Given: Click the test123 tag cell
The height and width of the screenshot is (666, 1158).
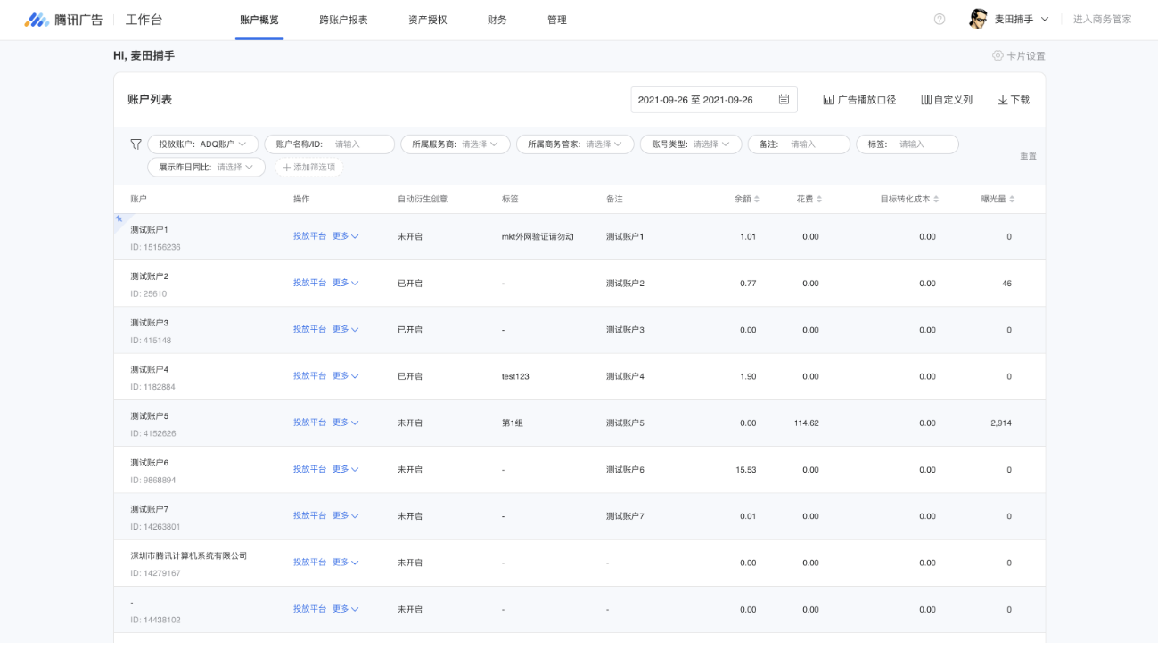Looking at the screenshot, I should pos(515,376).
